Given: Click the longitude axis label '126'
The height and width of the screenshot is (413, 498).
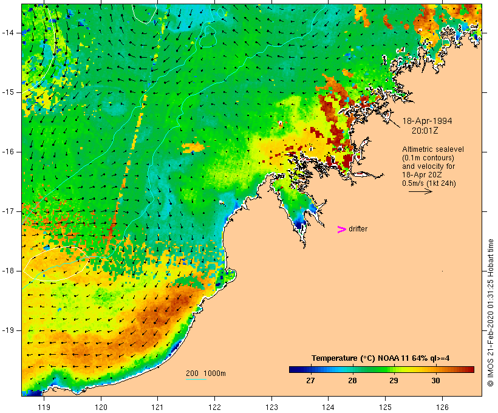Looking at the screenshot, I should click(x=442, y=407).
